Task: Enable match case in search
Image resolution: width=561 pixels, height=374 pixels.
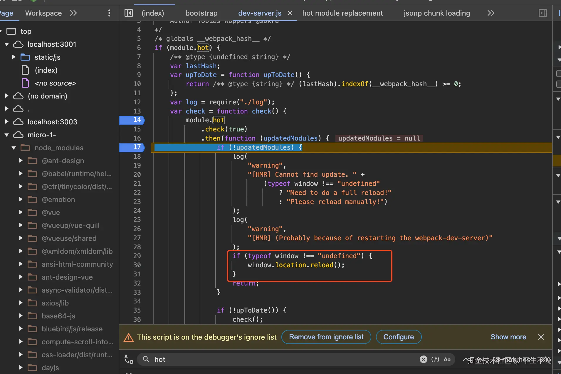Action: (447, 359)
